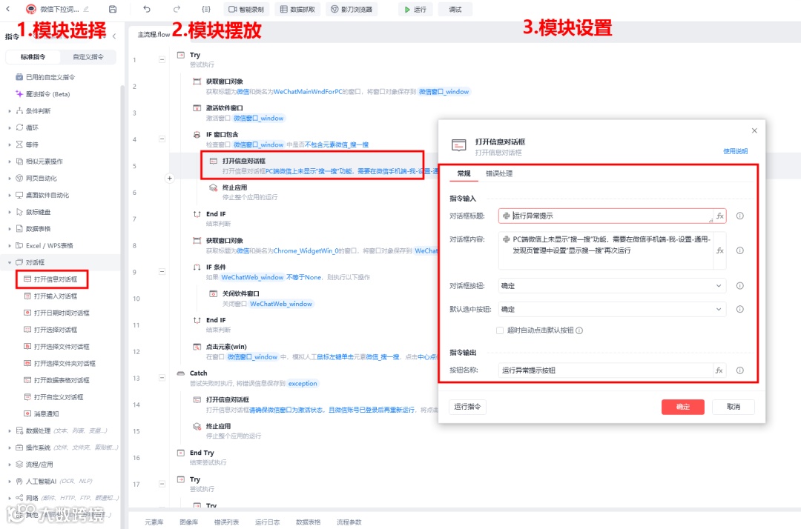Click the 按钮名称 output field
The image size is (801, 529).
click(x=605, y=370)
